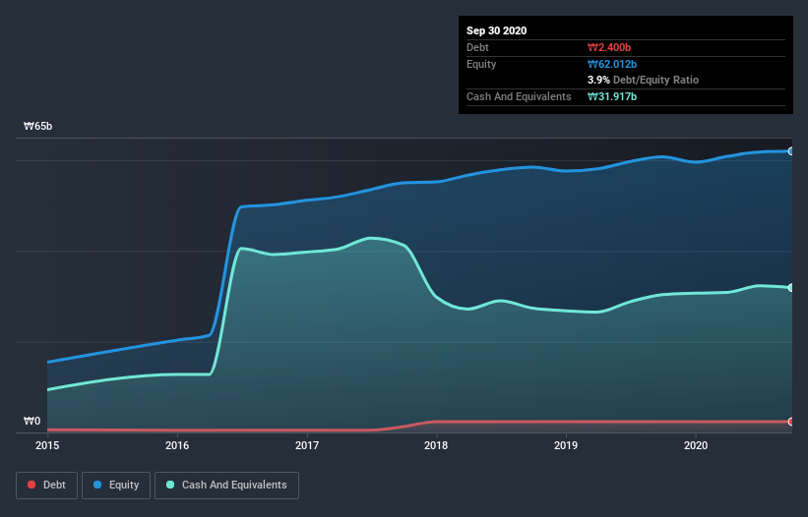Click the 2017 x-axis label
This screenshot has height=517, width=808.
[307, 445]
